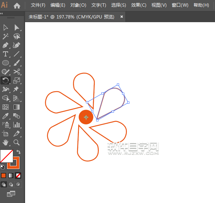Open the 文件(F) menu
The height and width of the screenshot is (203, 215).
coord(38,5)
